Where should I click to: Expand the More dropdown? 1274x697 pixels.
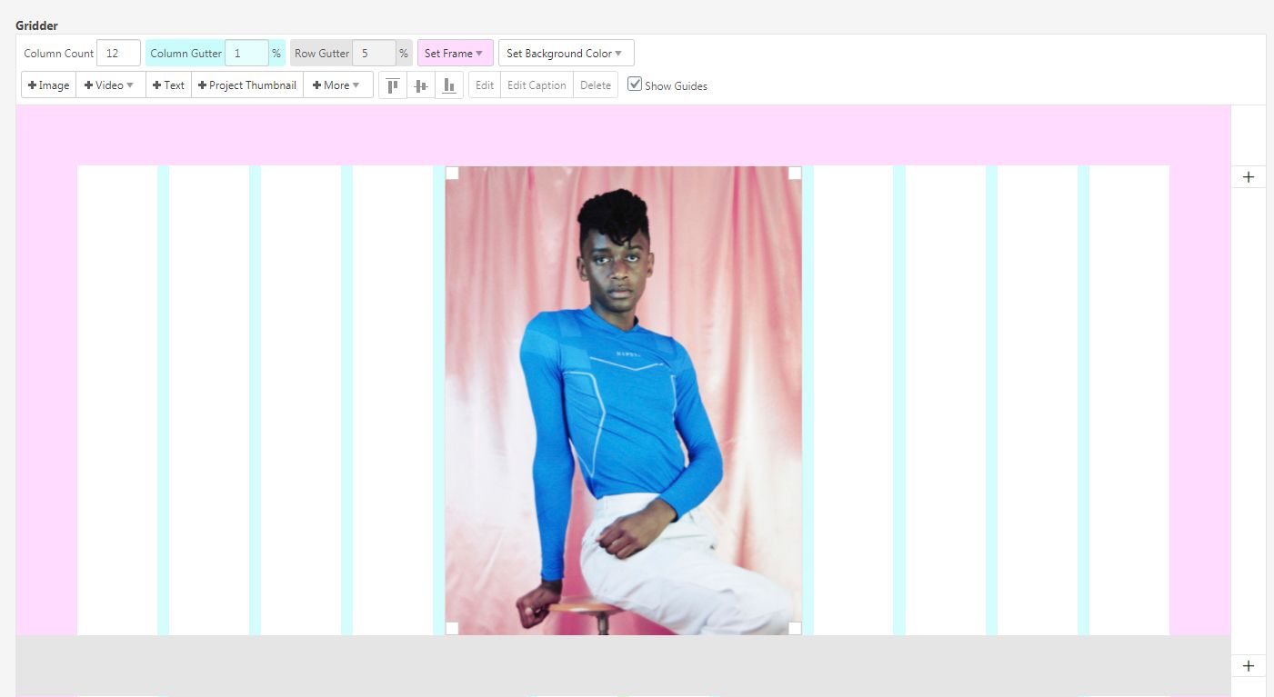tap(337, 85)
